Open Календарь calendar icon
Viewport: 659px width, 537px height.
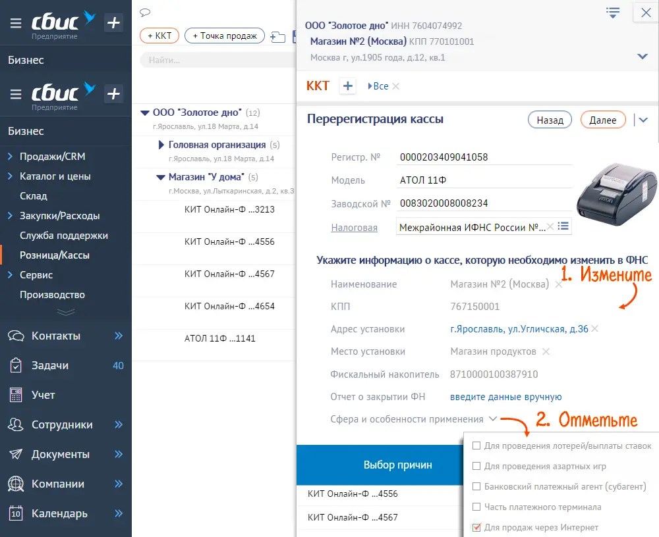pos(16,513)
